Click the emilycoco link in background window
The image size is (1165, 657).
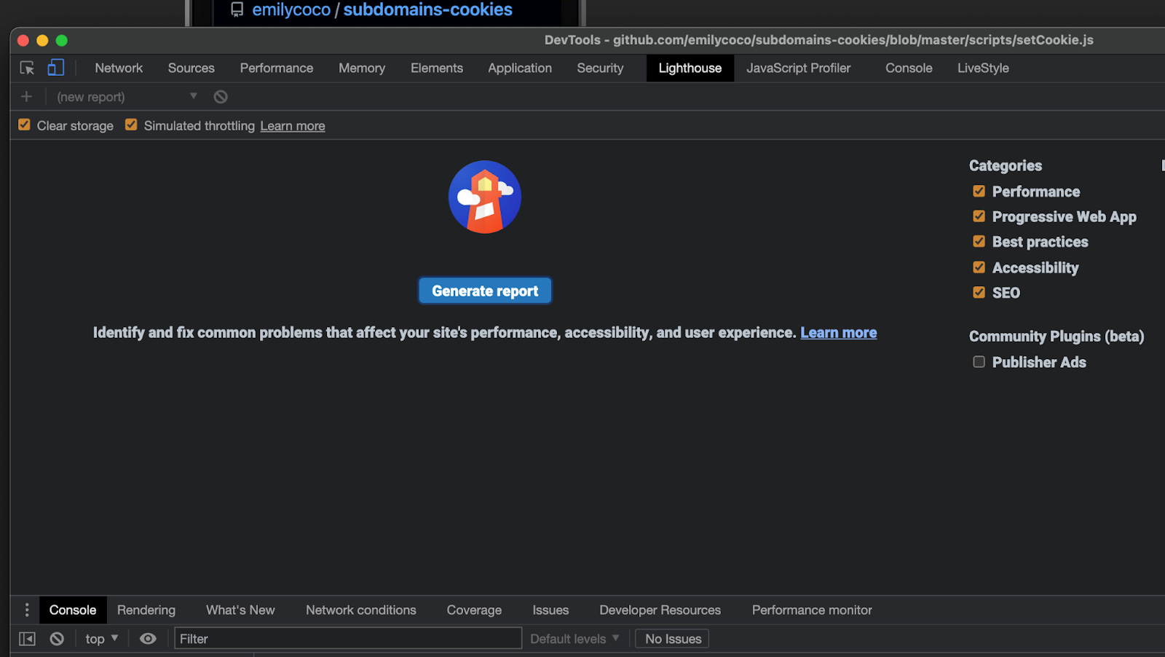tap(291, 9)
